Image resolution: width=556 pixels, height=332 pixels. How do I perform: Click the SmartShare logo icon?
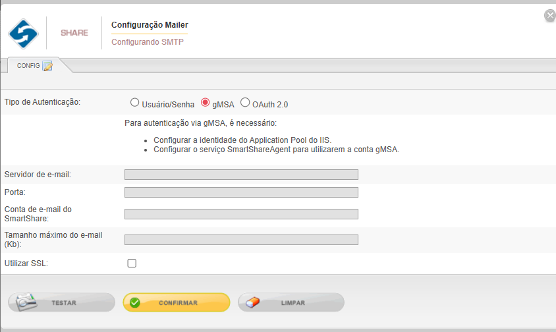[x=24, y=33]
